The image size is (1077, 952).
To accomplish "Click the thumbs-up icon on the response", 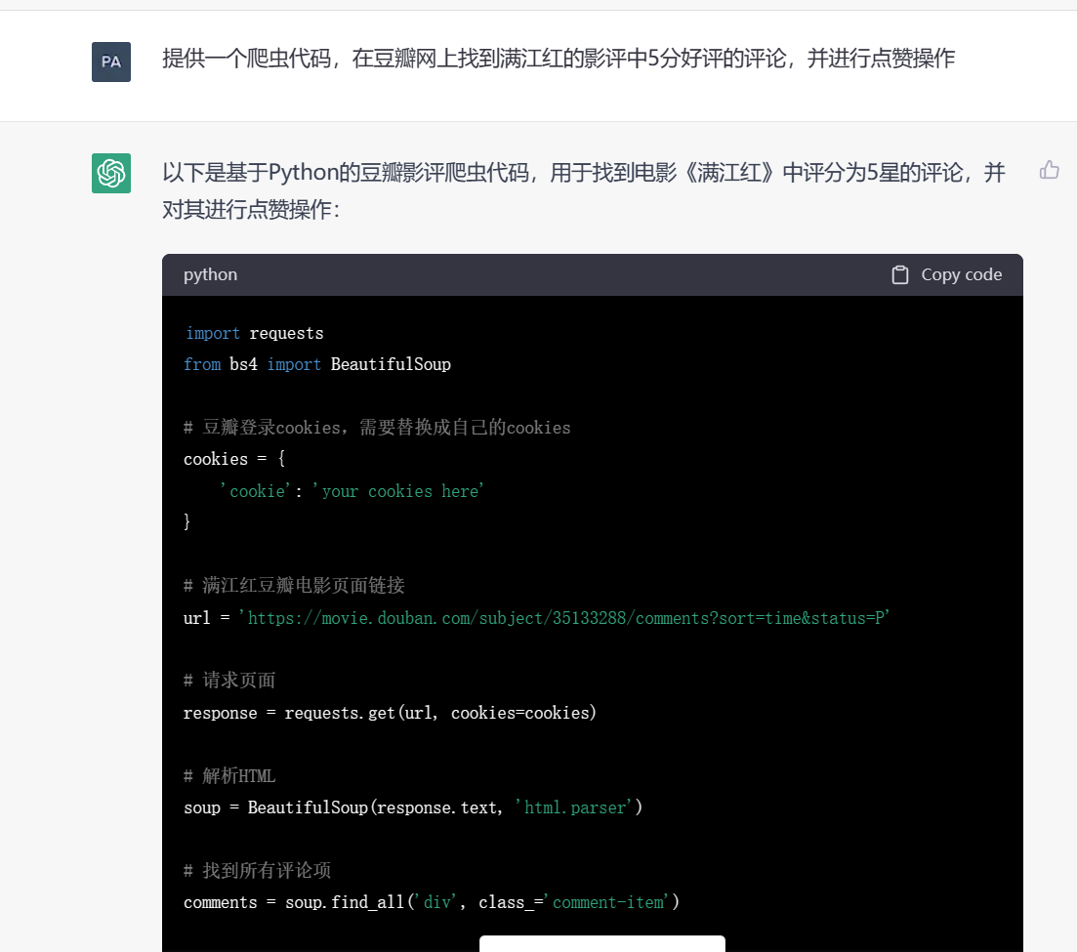I will click(x=1050, y=171).
